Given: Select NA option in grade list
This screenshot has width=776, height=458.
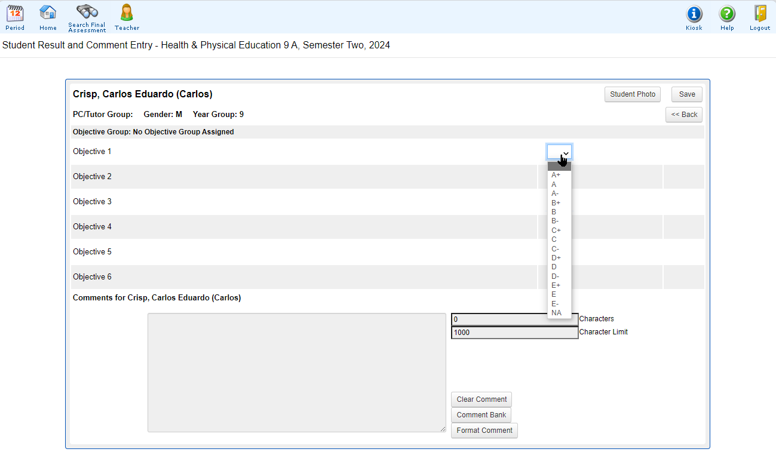Looking at the screenshot, I should click(x=556, y=313).
